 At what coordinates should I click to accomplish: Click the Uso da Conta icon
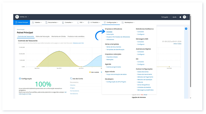(71, 78)
